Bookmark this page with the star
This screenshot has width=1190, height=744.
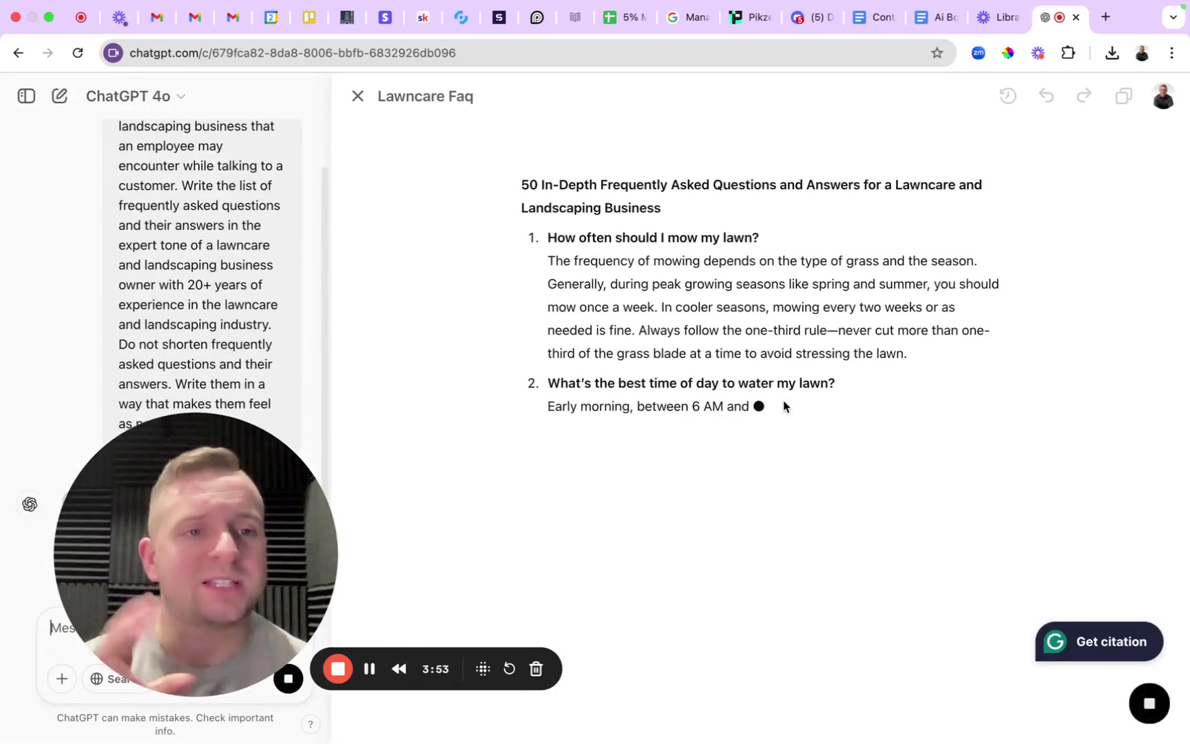click(x=937, y=53)
